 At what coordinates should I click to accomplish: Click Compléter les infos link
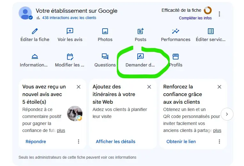pos(195,18)
